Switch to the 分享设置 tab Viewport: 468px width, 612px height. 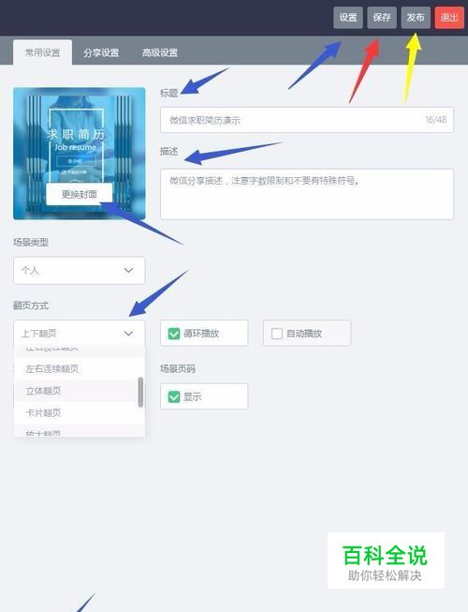tap(101, 52)
